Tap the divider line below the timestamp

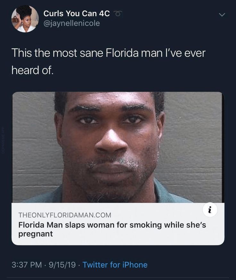click(x=118, y=278)
